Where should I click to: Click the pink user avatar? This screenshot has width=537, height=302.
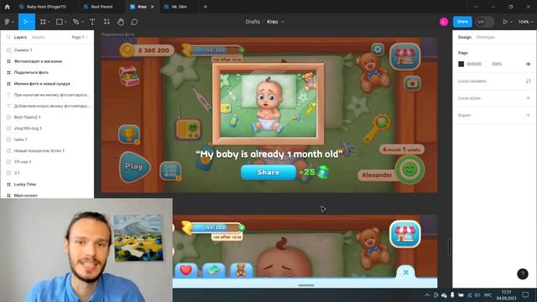point(444,22)
